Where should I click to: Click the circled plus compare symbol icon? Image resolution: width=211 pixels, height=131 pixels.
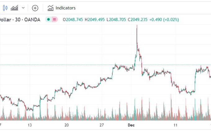[x=35, y=8]
